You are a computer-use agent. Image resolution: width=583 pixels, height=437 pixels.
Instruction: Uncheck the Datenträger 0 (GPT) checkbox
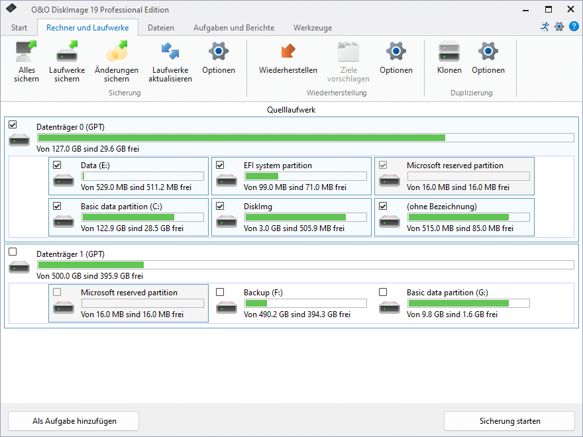[13, 124]
